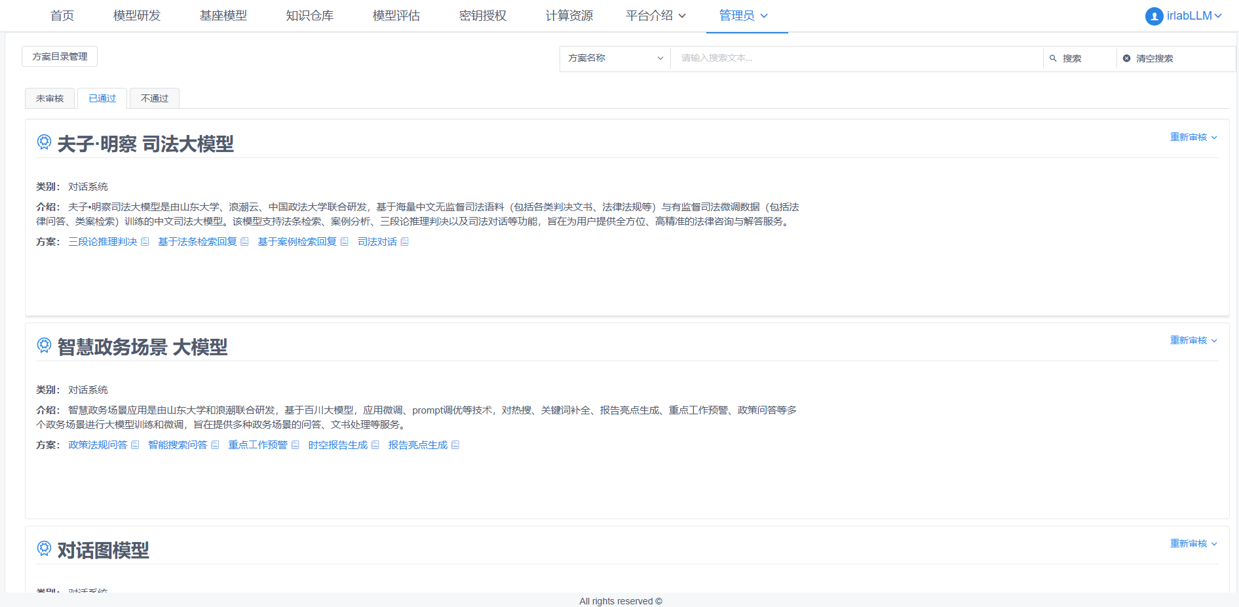Open the 基于法条检索回复 solution link
The image size is (1239, 607).
197,242
